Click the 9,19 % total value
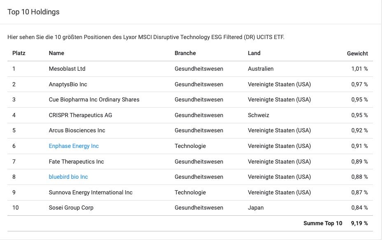Viewport: 382px width, 240px height. pyautogui.click(x=359, y=223)
